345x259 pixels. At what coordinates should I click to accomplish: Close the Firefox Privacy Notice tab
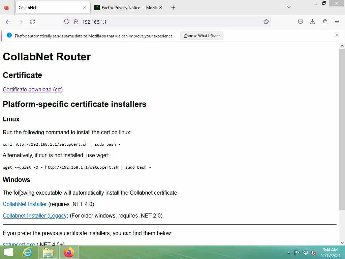pyautogui.click(x=161, y=8)
